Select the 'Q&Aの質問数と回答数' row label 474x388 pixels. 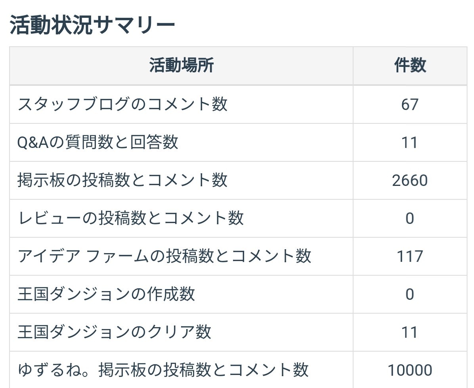pos(98,142)
